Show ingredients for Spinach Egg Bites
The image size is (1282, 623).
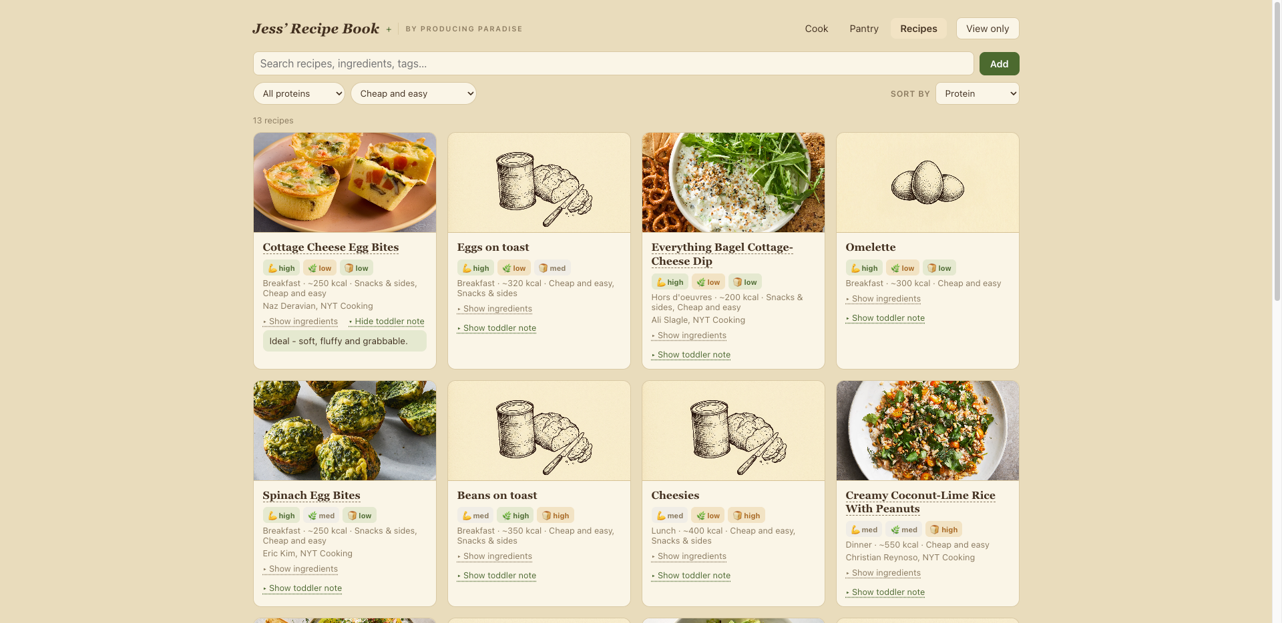(300, 569)
